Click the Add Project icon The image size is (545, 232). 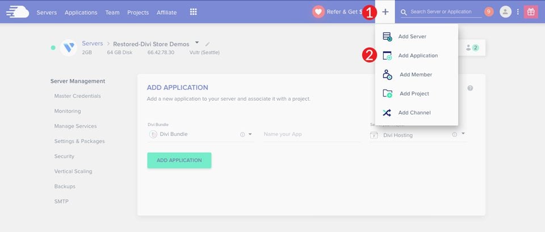tap(387, 93)
